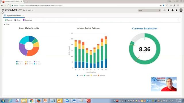The width and height of the screenshot is (184, 103).
Task: Open Windows Explorer folder on taskbar
Action: tap(24, 101)
